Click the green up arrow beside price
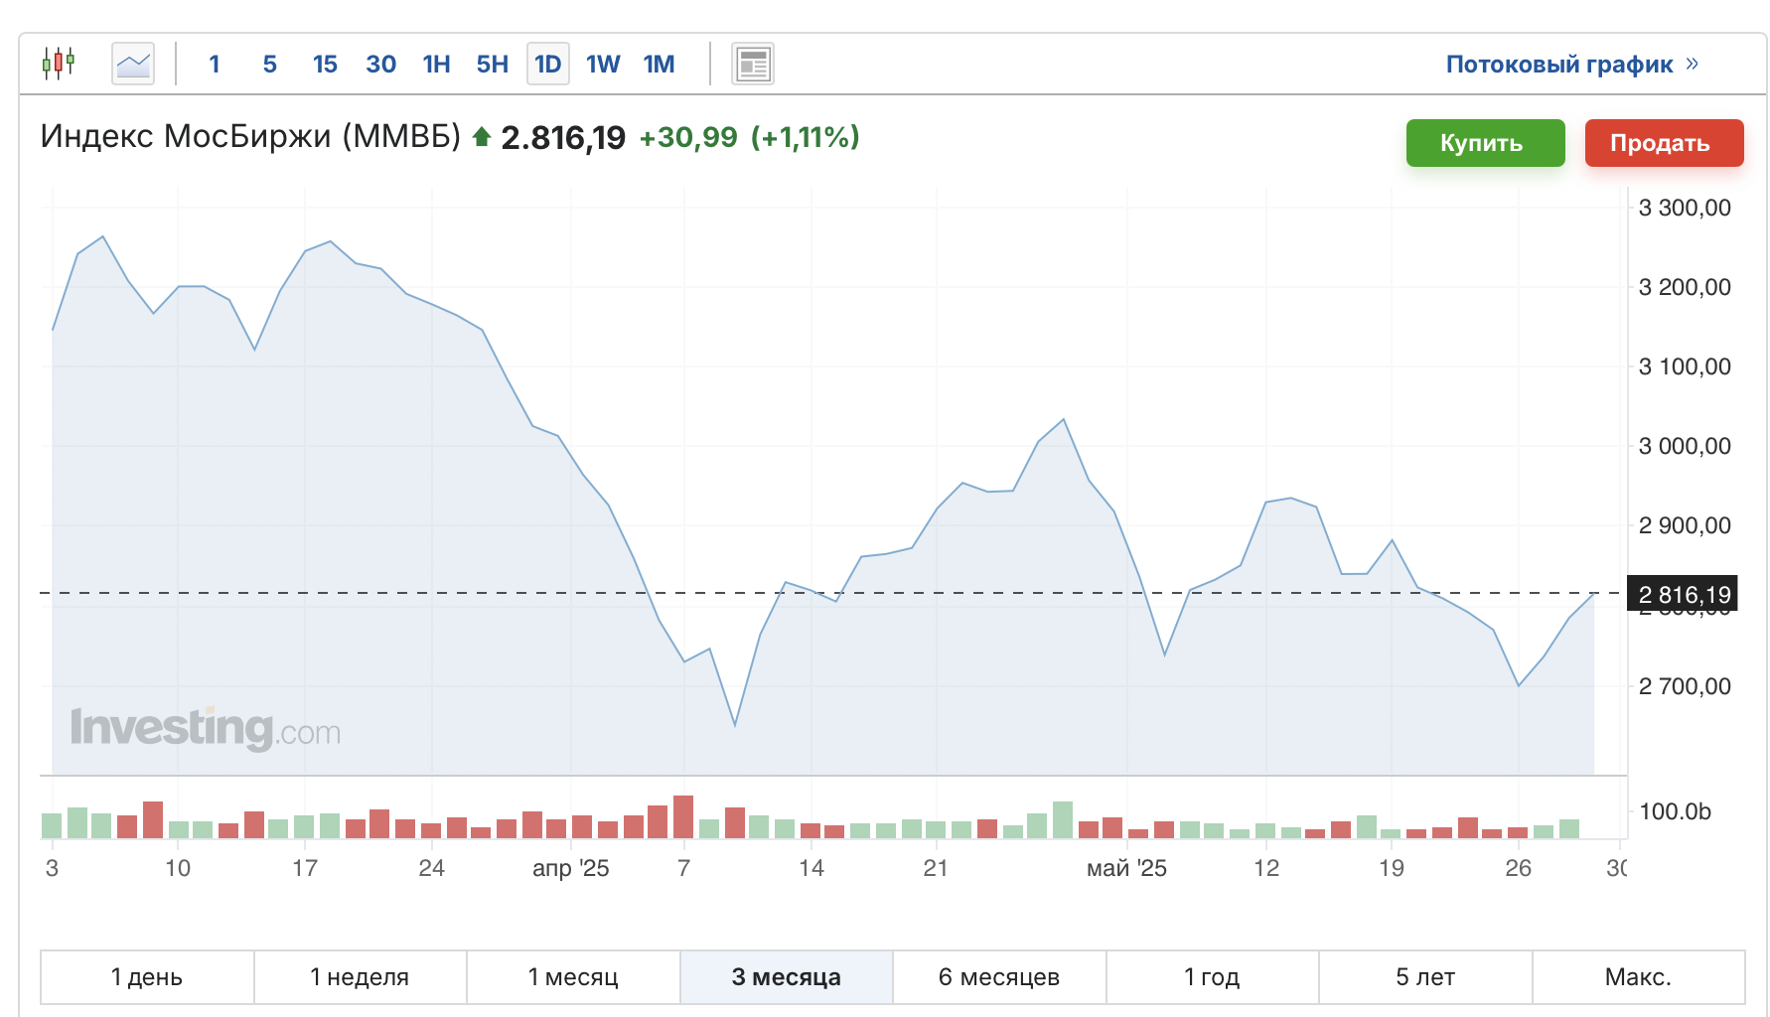 pyautogui.click(x=482, y=137)
